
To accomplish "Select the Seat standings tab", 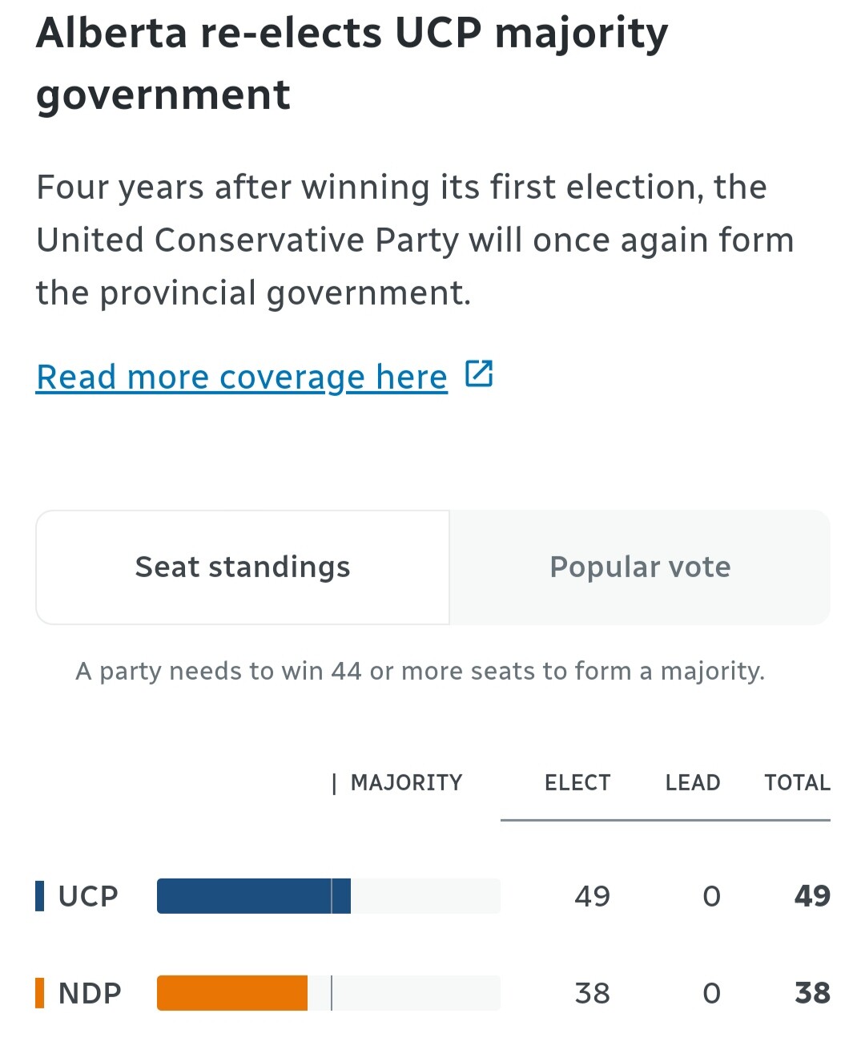I will click(x=243, y=567).
